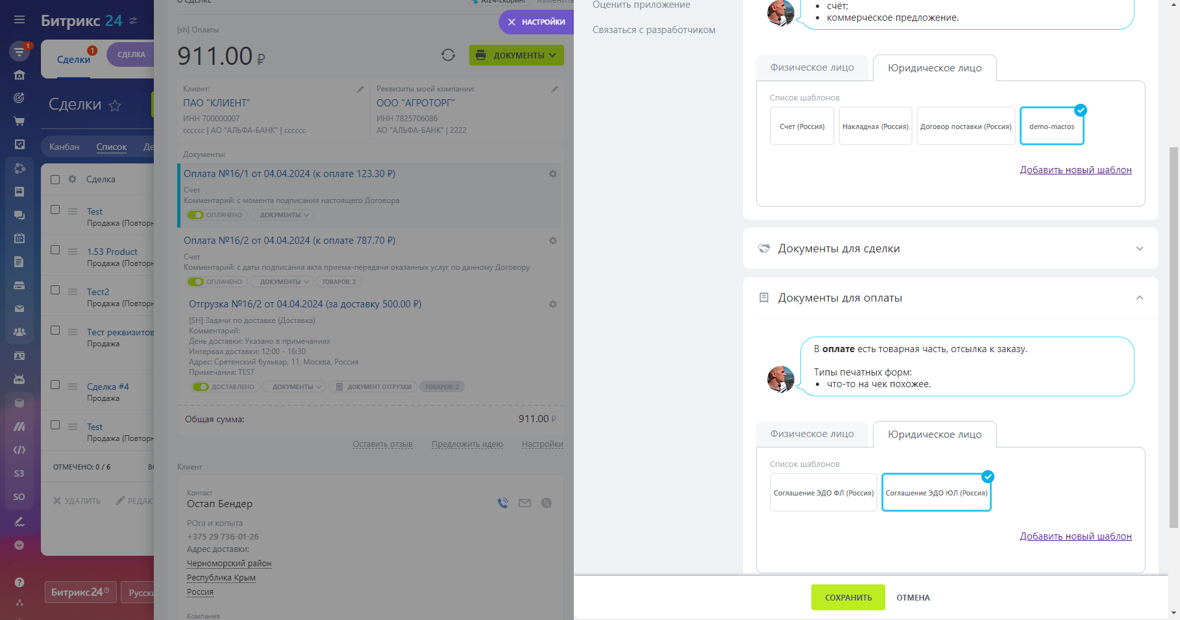Call Остап Бендер via phone icon
The height and width of the screenshot is (620, 1180).
(x=503, y=503)
